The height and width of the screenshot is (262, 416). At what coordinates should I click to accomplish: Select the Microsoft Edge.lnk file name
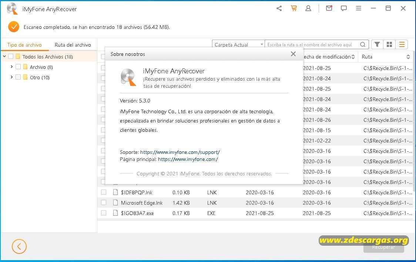coord(142,203)
